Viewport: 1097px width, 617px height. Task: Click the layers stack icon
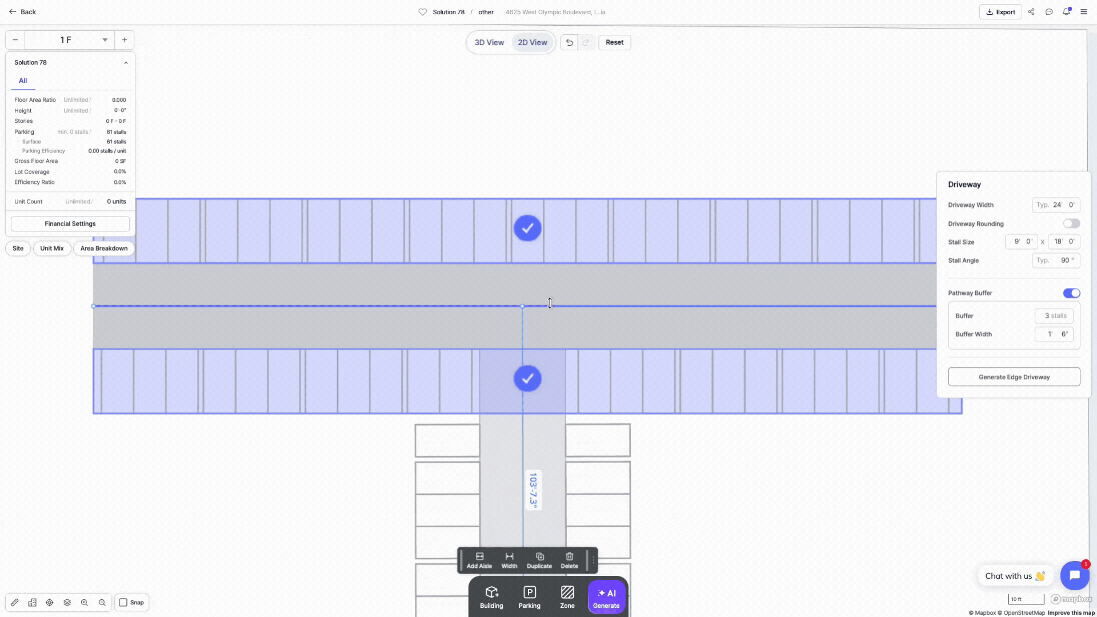click(67, 602)
